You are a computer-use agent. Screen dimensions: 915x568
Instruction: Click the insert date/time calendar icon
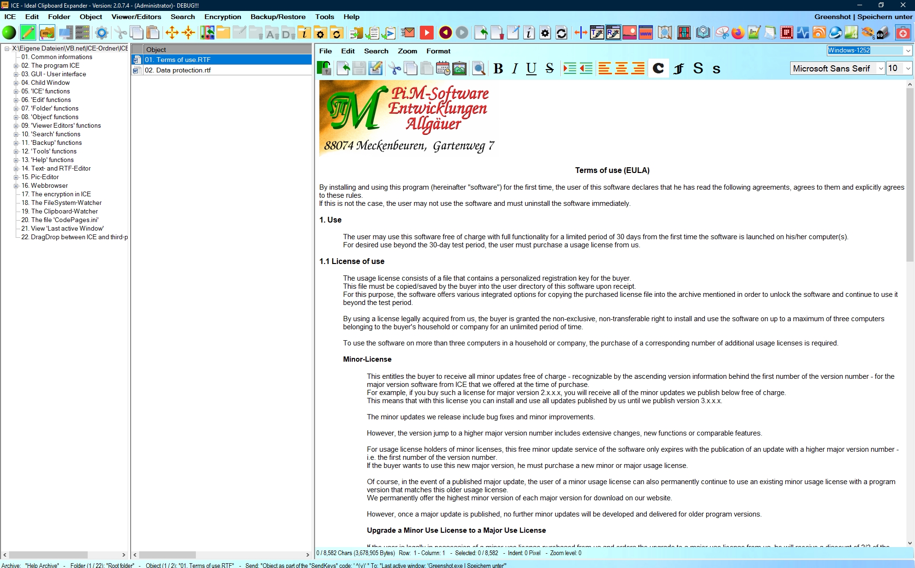(x=443, y=69)
